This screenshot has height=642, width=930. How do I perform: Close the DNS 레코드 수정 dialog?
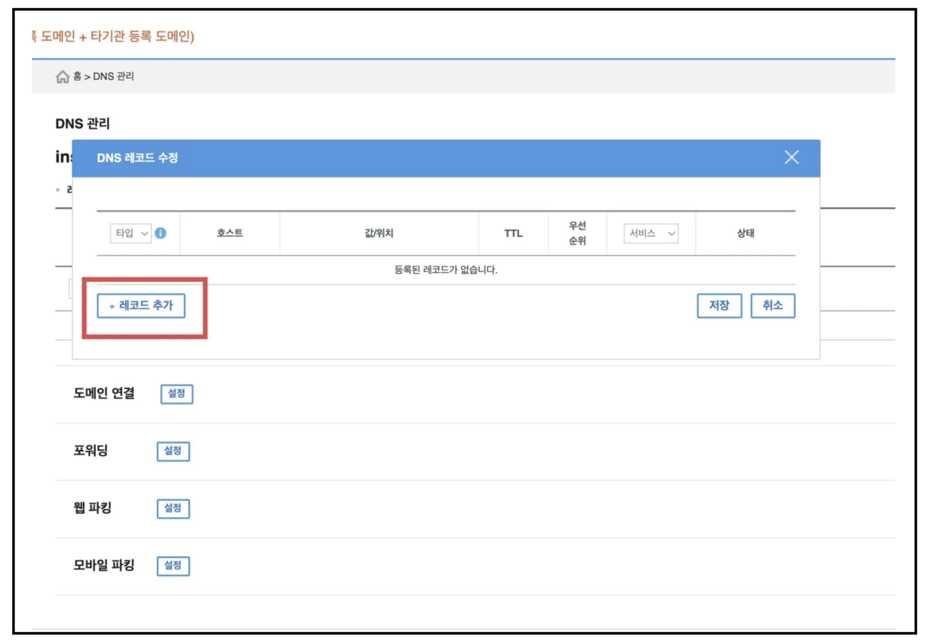tap(791, 157)
